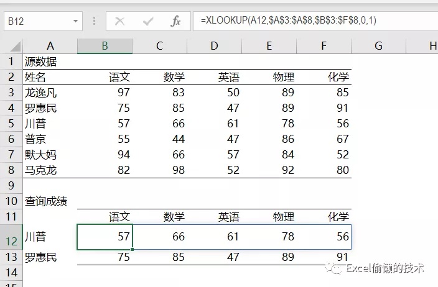Click cell with value 50
This screenshot has width=438, height=287.
click(x=214, y=93)
